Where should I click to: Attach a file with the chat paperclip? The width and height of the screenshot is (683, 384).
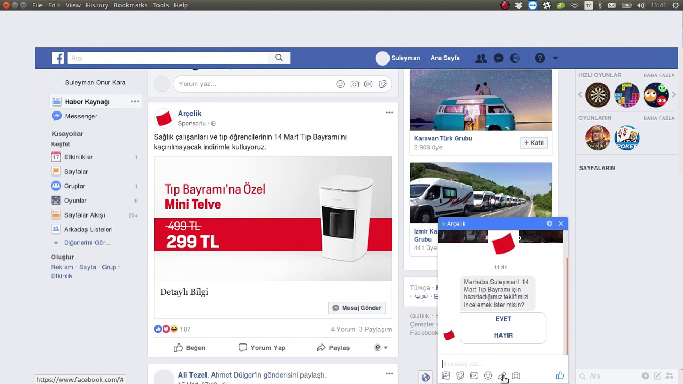502,376
